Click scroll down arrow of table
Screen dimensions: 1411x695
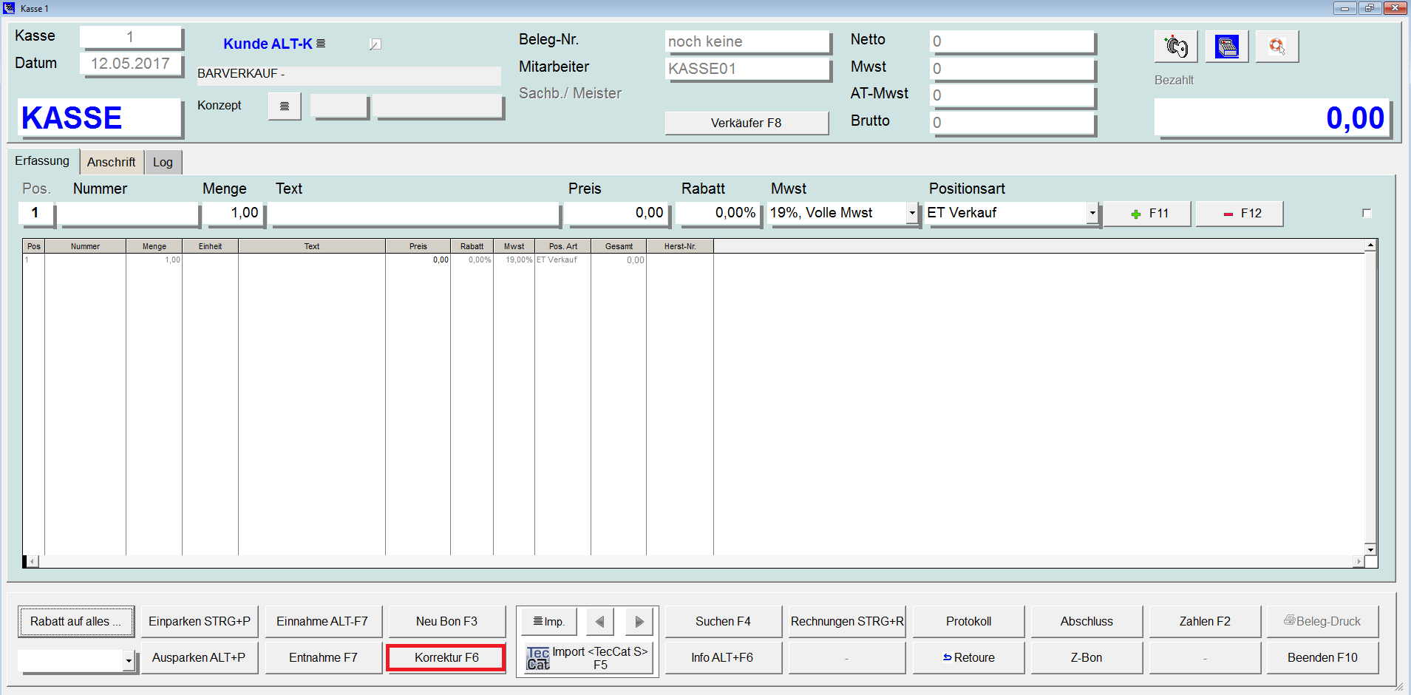coord(1370,549)
